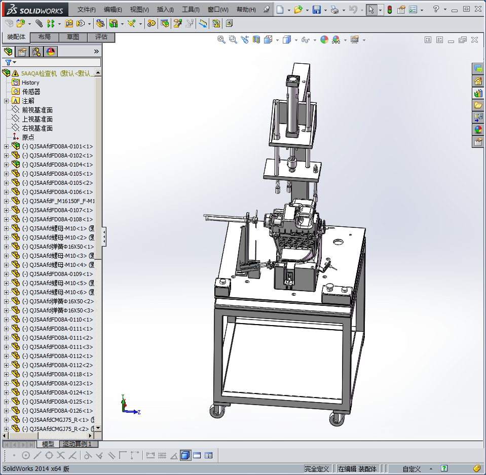
Task: Open SolidWorks Resources home icon
Action: 478,81
